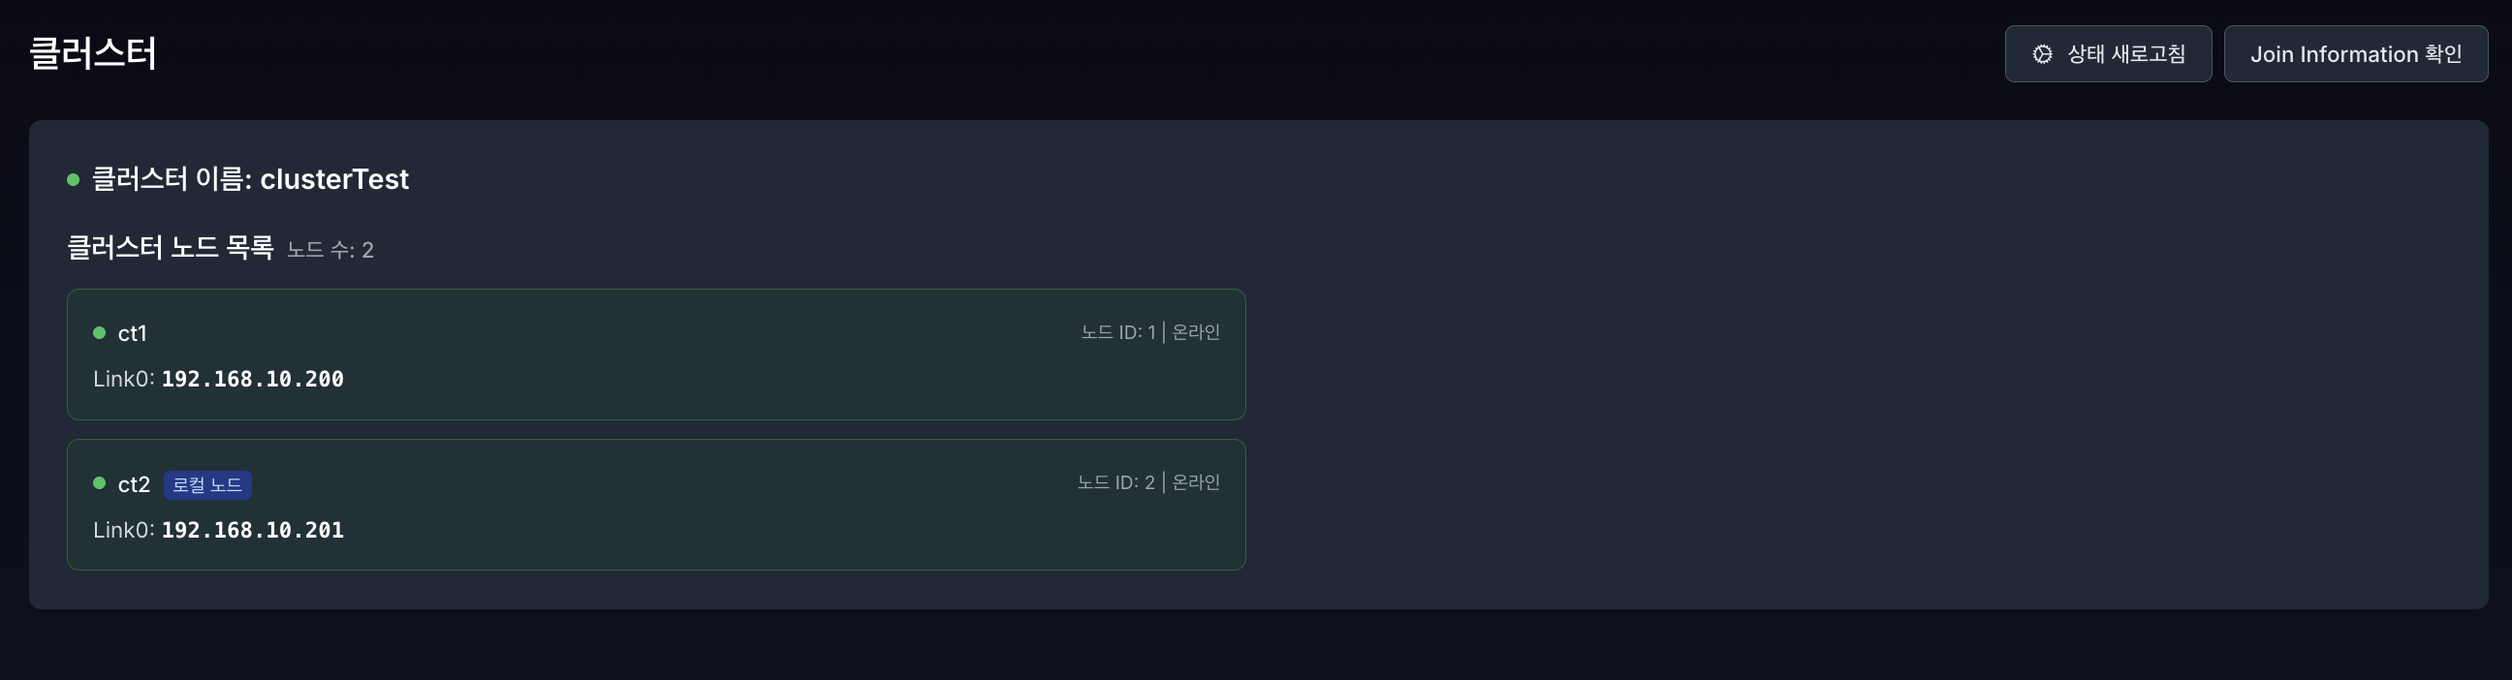Click the green status dot for ct2
Viewport: 2512px width, 680px height.
(x=100, y=483)
